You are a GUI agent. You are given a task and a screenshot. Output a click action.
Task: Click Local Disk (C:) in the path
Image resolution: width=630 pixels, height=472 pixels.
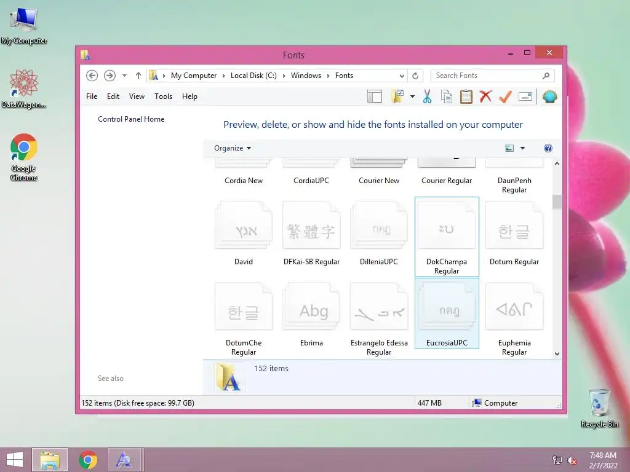click(x=253, y=76)
